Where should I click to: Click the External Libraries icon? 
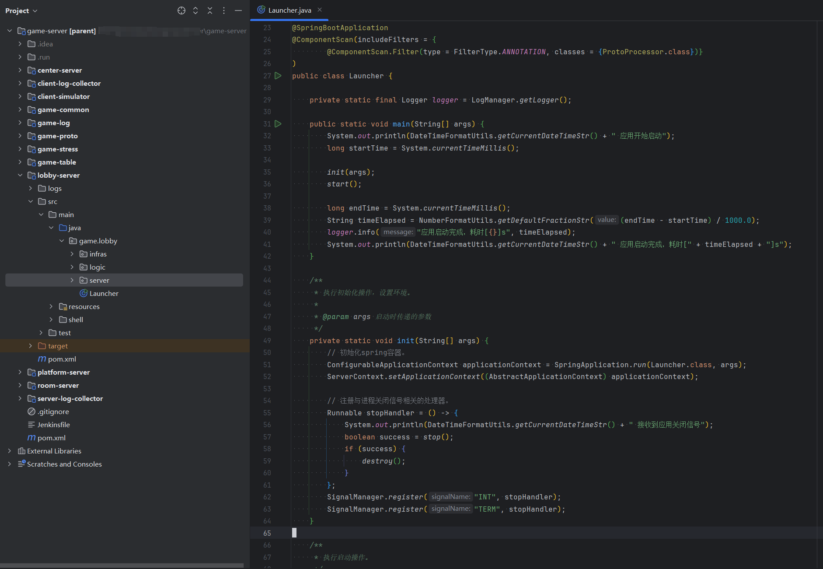[21, 451]
